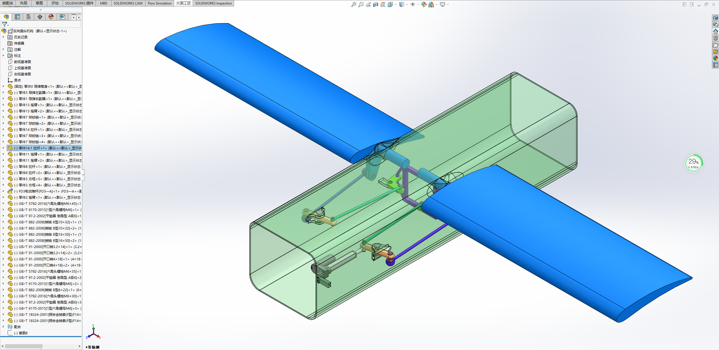This screenshot has height=350, width=719.
Task: Open the tree filter funnel dropdown
Action: [x=5, y=24]
